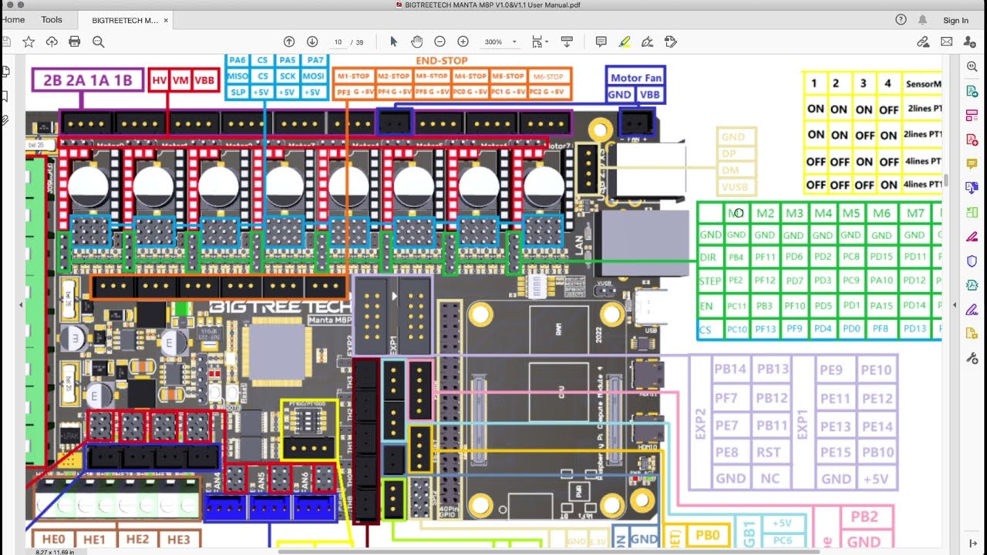Open the find text magnifier
This screenshot has width=987, height=555.
coord(98,42)
